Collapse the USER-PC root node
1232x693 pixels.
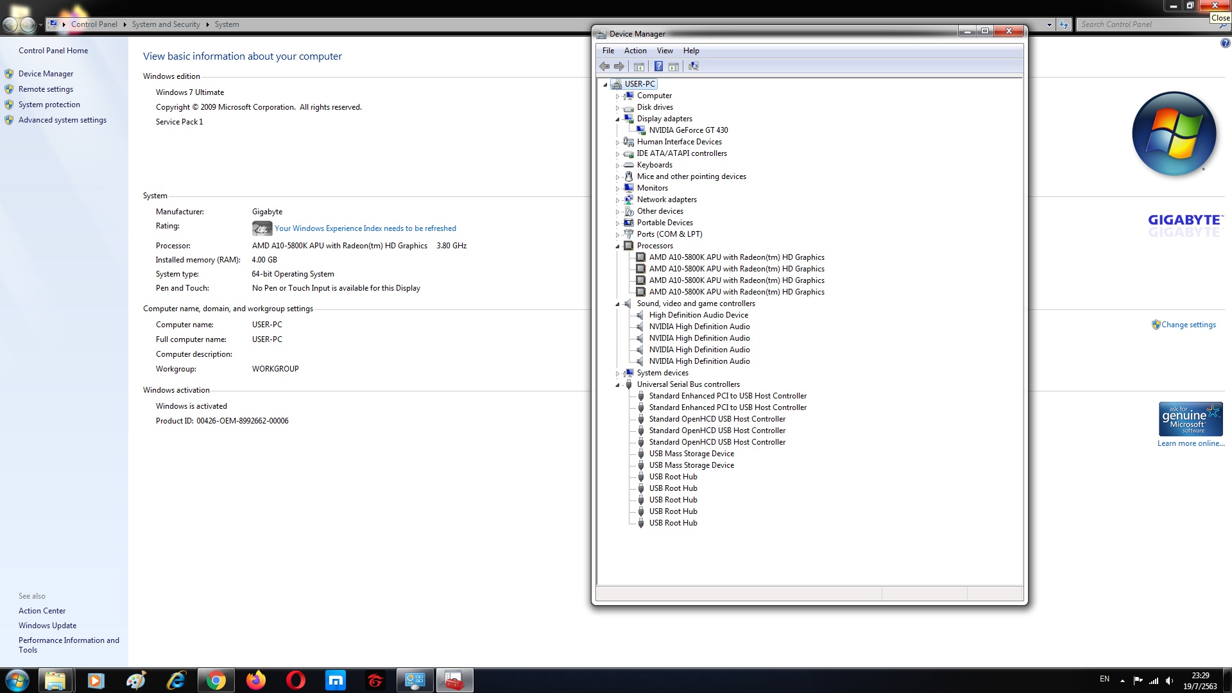pos(605,84)
